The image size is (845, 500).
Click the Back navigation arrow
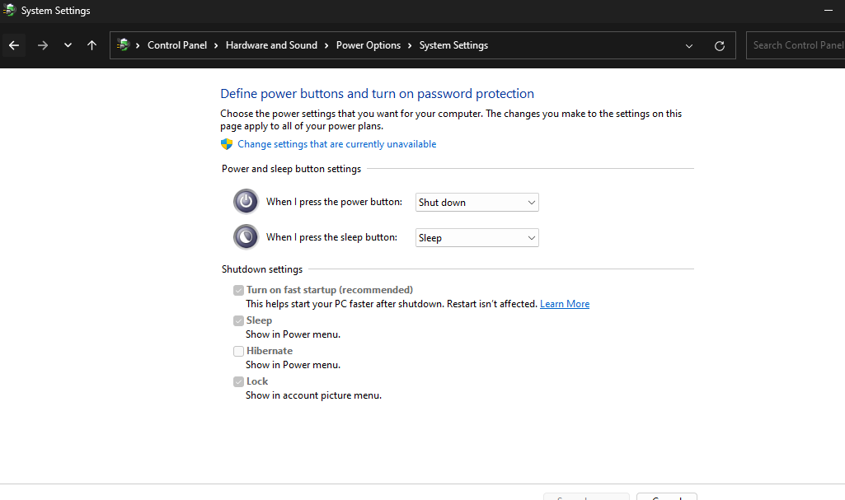14,45
